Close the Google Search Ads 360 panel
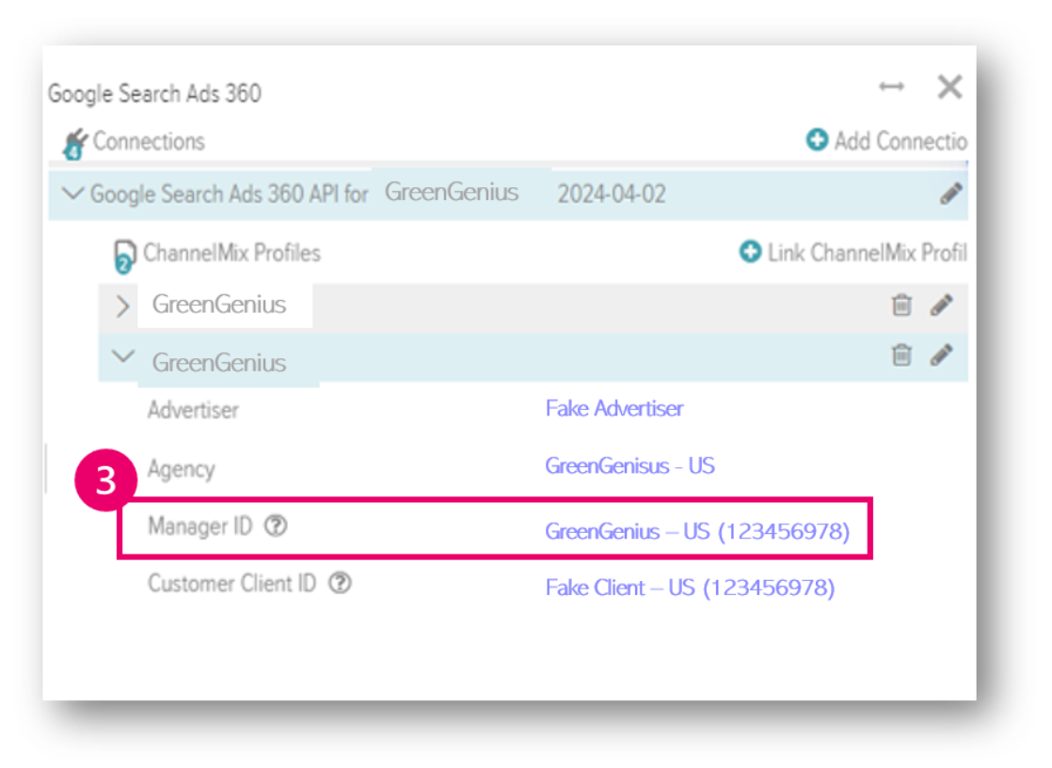 (950, 87)
